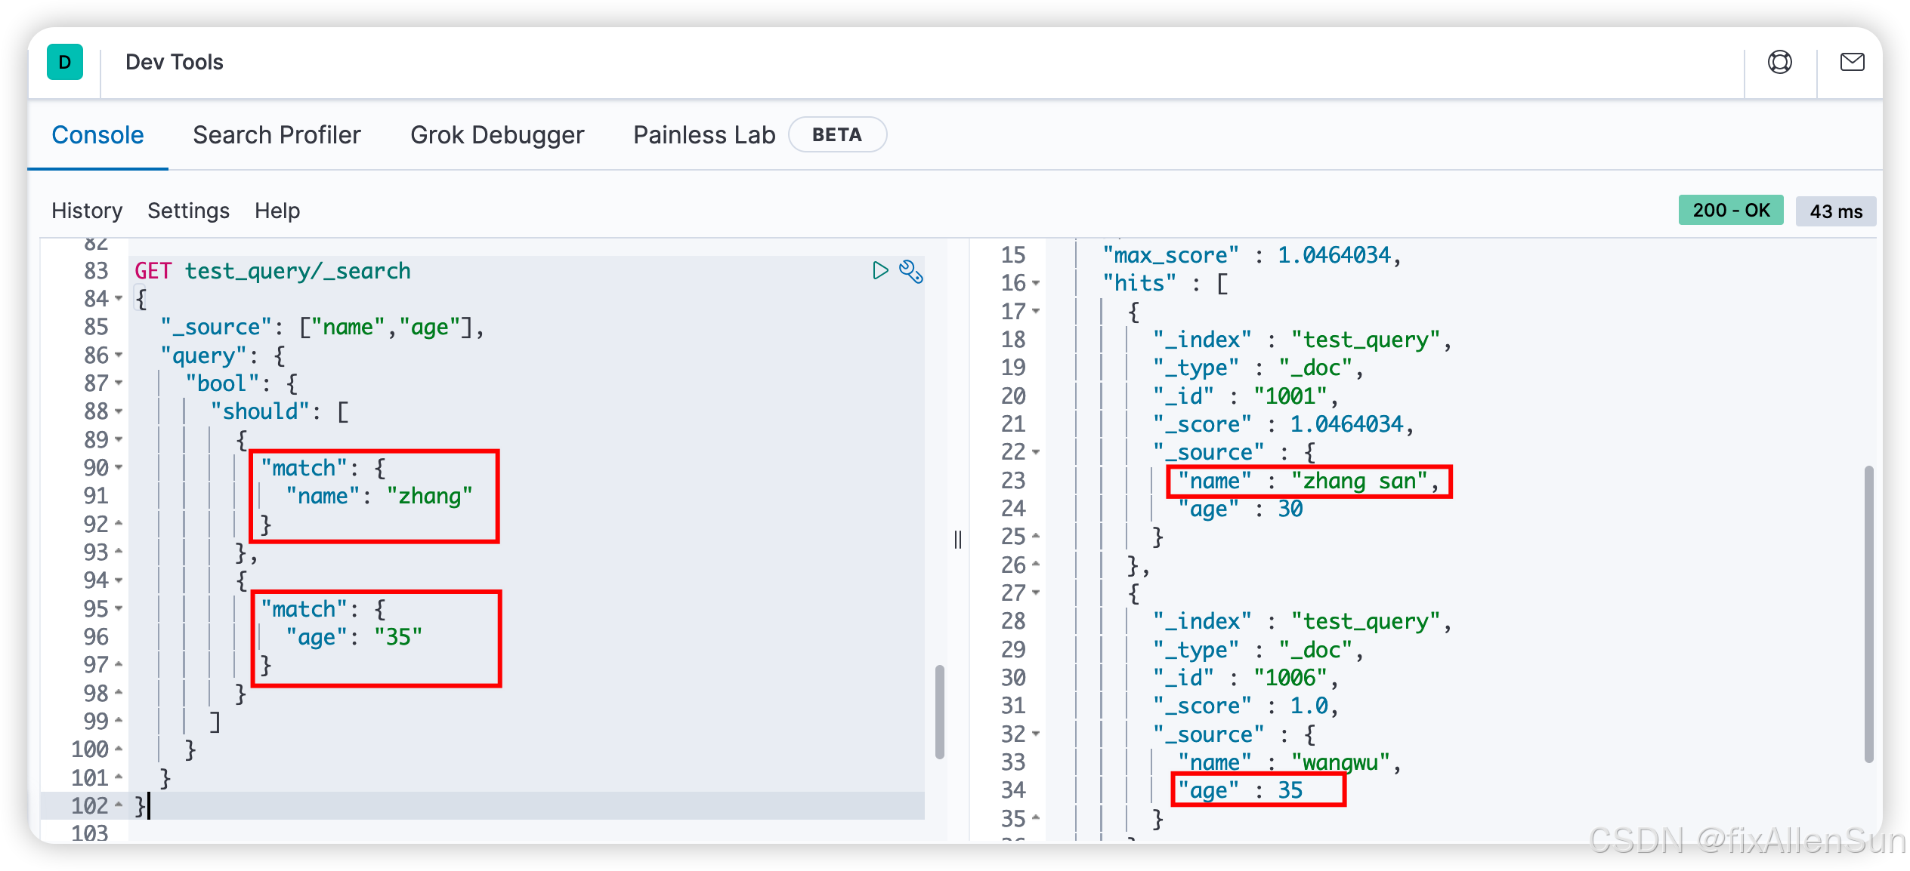This screenshot has width=1910, height=871.
Task: Collapse the fold arrow on line 84
Action: pyautogui.click(x=119, y=299)
